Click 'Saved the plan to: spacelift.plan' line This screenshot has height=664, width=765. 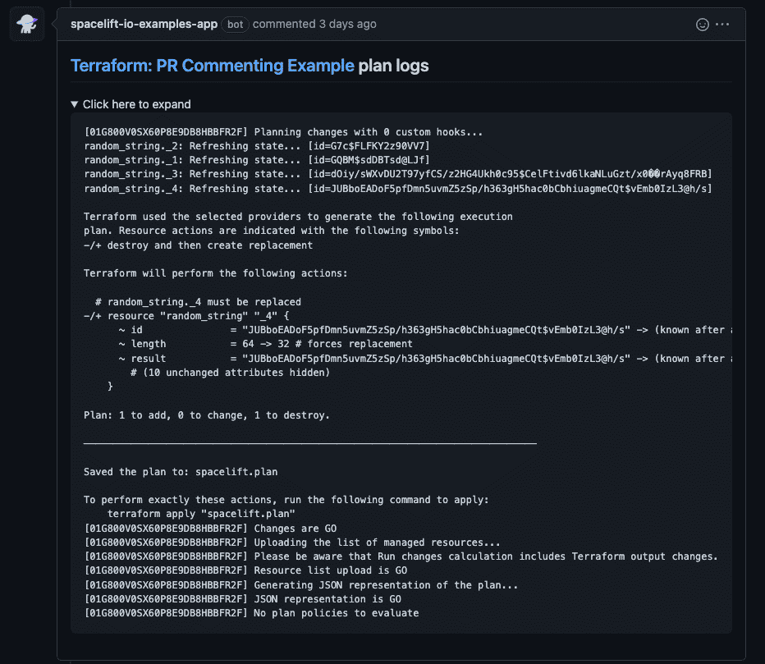click(x=181, y=472)
